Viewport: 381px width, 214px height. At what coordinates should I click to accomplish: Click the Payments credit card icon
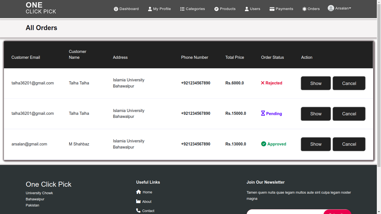click(272, 9)
